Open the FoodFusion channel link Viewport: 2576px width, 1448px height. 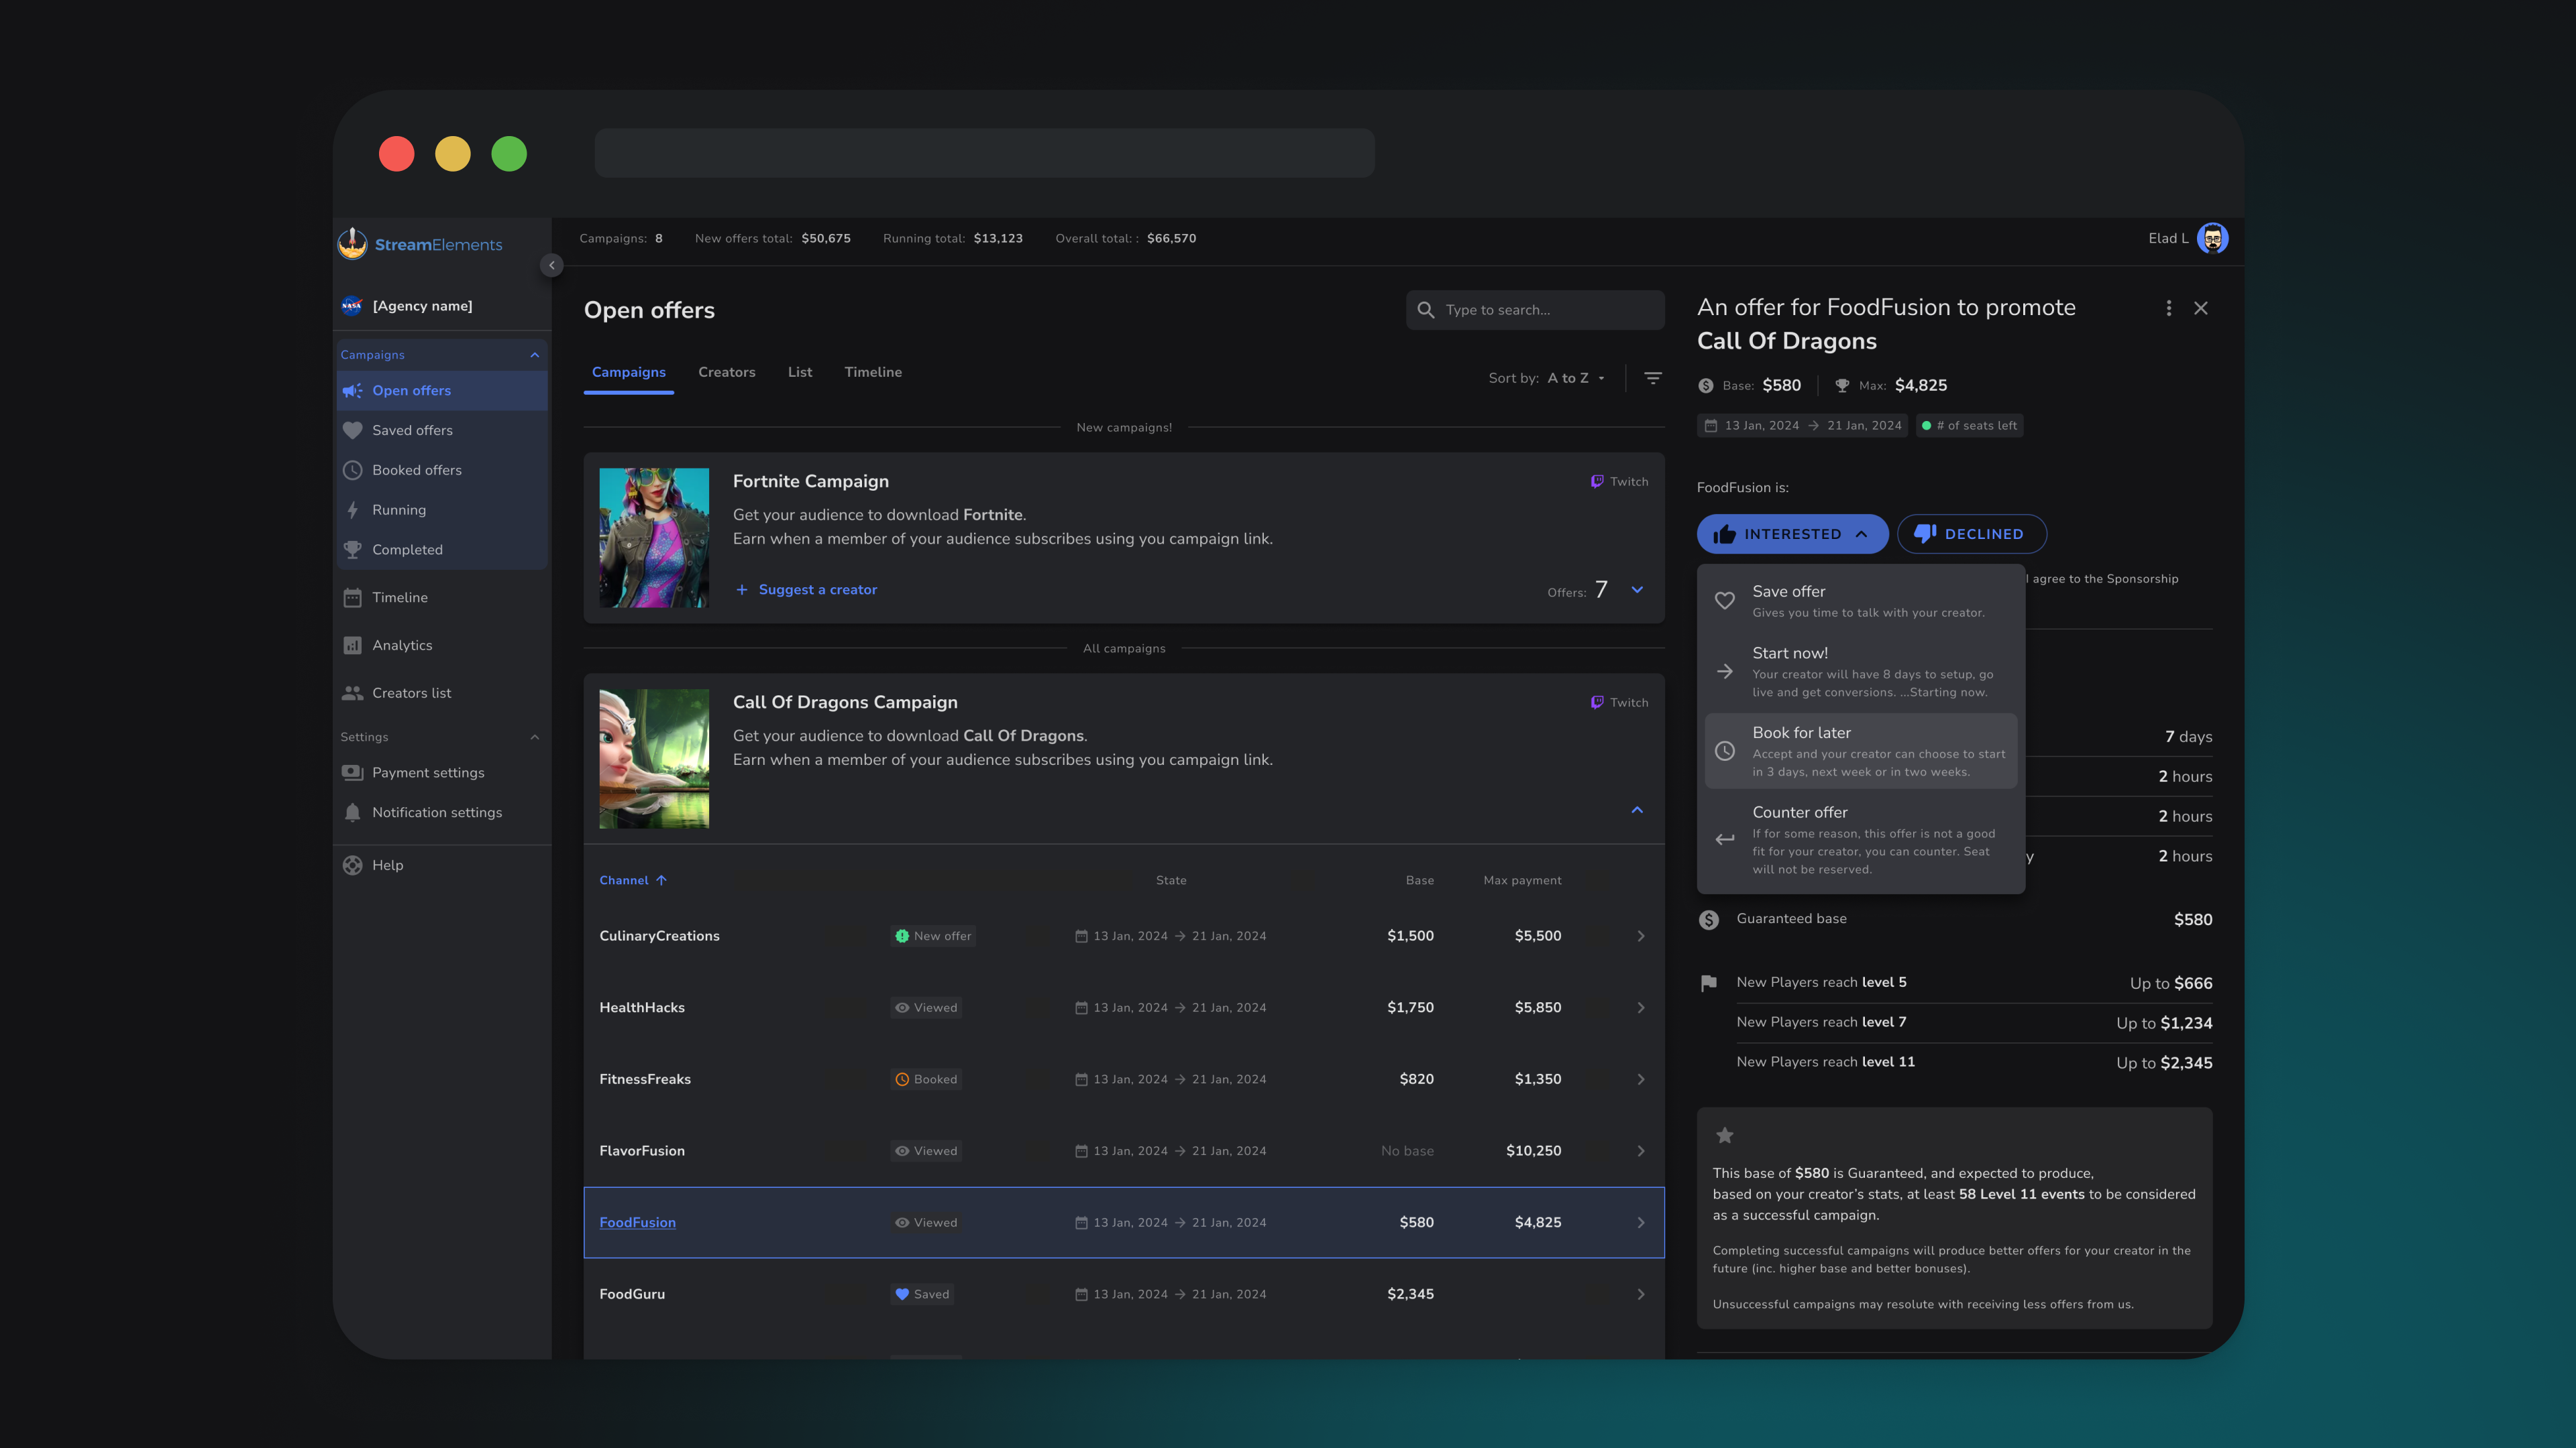tap(637, 1222)
